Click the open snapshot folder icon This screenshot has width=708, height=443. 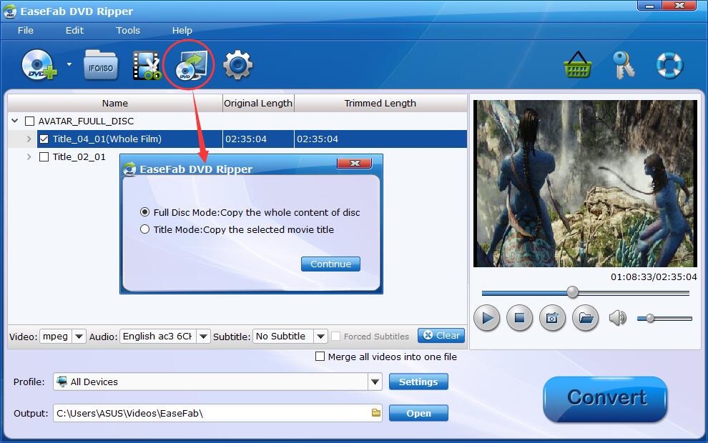click(x=585, y=318)
